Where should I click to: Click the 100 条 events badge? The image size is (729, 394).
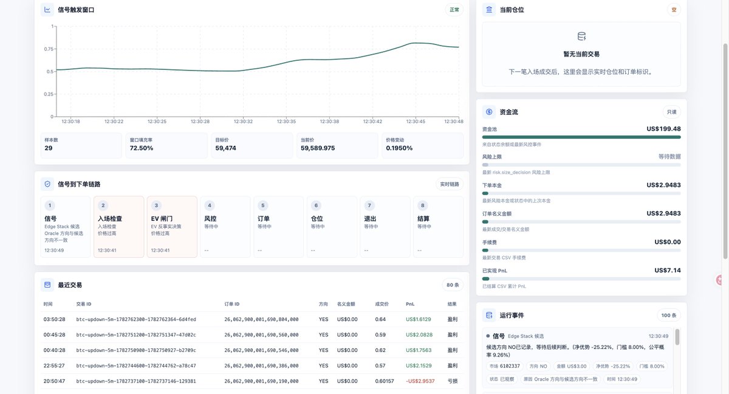669,316
